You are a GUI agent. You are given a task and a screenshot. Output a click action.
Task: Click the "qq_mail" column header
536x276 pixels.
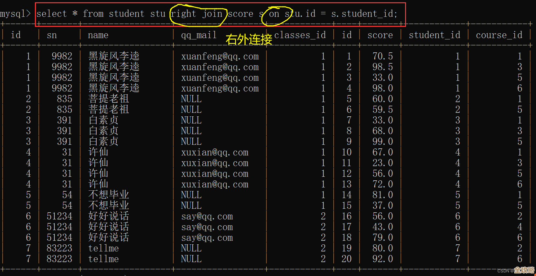coord(198,35)
